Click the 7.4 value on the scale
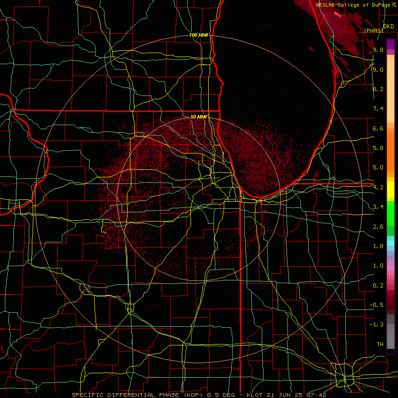The height and width of the screenshot is (398, 398). tap(378, 109)
